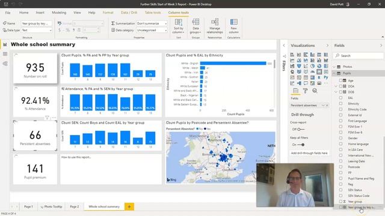Collapse the Visualizations pane
The image size is (385, 216).
pyautogui.click(x=327, y=46)
